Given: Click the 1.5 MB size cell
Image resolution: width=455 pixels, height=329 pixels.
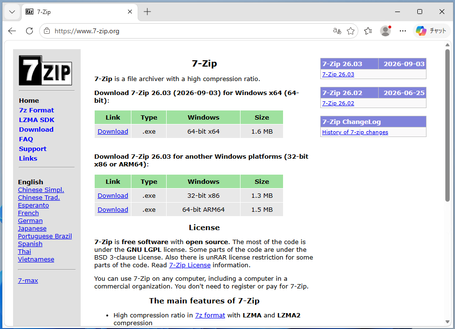Looking at the screenshot, I should pos(262,209).
